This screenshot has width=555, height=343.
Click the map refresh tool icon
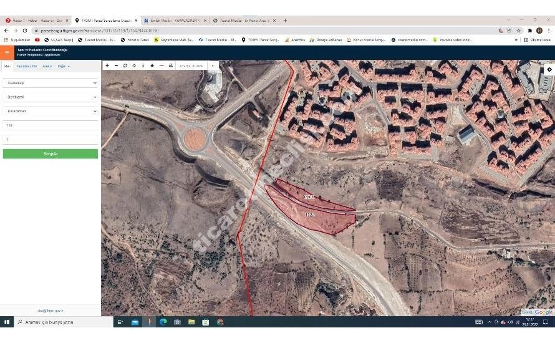tap(125, 65)
